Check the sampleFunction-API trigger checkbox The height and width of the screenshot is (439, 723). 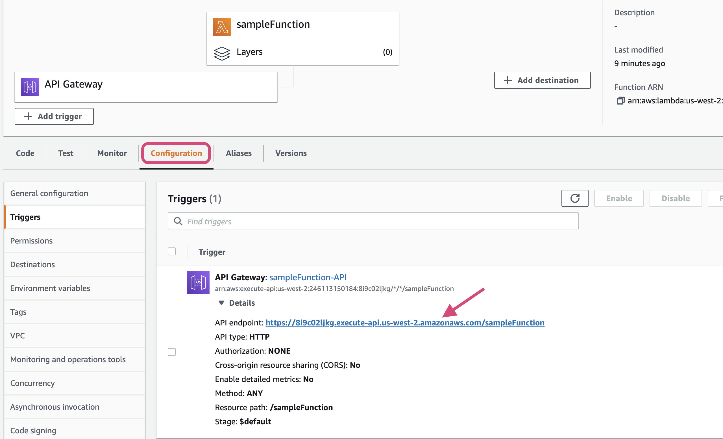(x=172, y=351)
